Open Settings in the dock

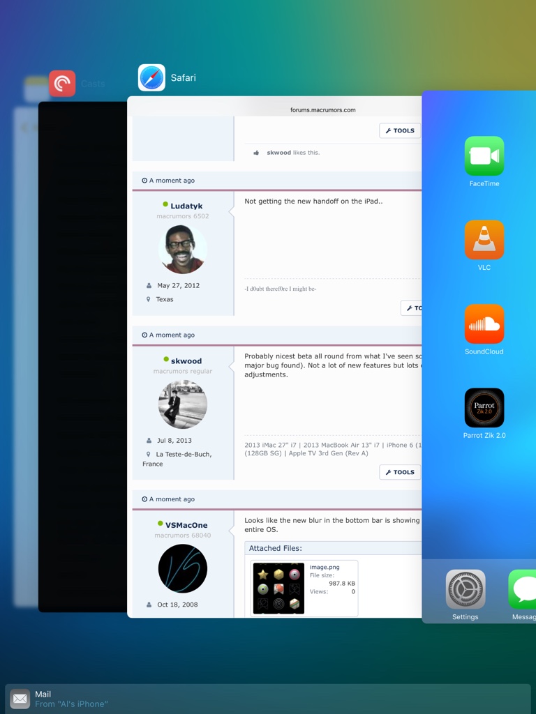[466, 589]
